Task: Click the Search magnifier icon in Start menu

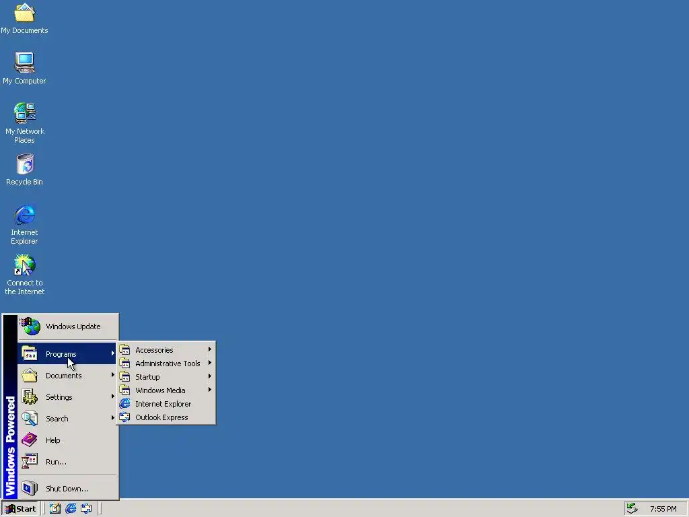Action: [x=30, y=418]
